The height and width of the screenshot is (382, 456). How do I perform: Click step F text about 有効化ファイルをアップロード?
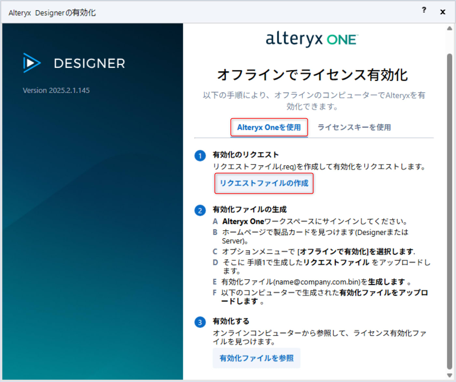pos(324,297)
